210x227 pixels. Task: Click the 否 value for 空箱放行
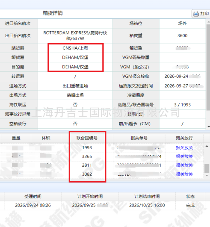click(75, 124)
